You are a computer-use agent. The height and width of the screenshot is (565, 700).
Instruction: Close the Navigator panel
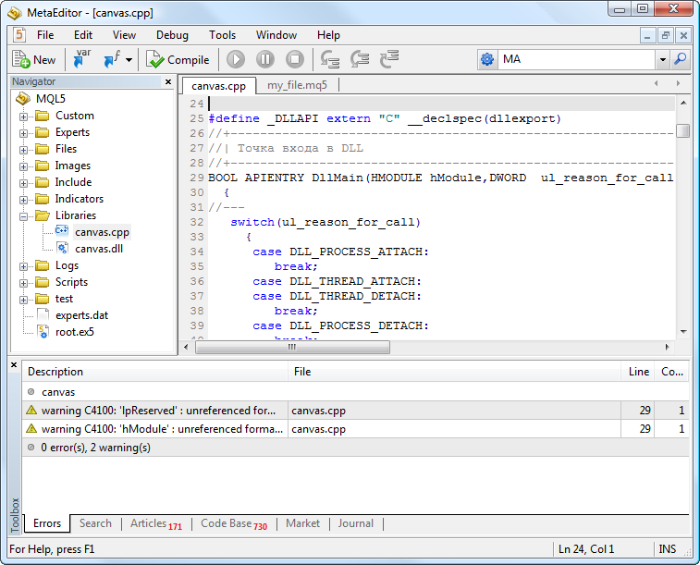[168, 81]
